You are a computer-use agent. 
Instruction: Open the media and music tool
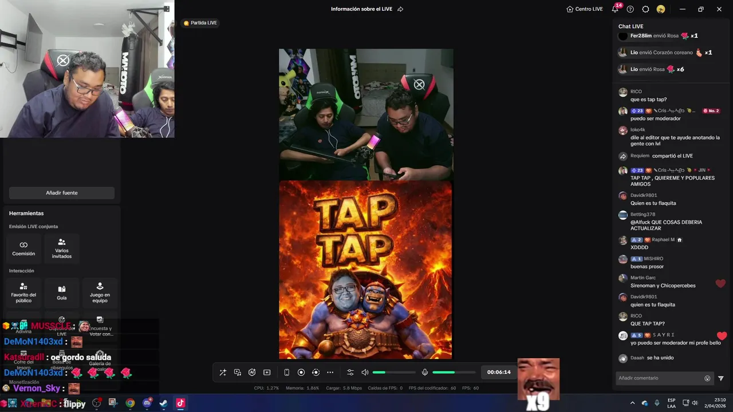point(238,373)
